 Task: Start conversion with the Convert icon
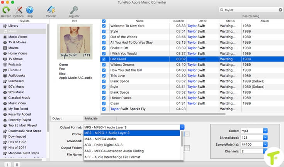pos(51,10)
